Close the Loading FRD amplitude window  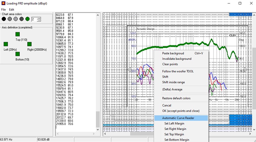[251, 3]
